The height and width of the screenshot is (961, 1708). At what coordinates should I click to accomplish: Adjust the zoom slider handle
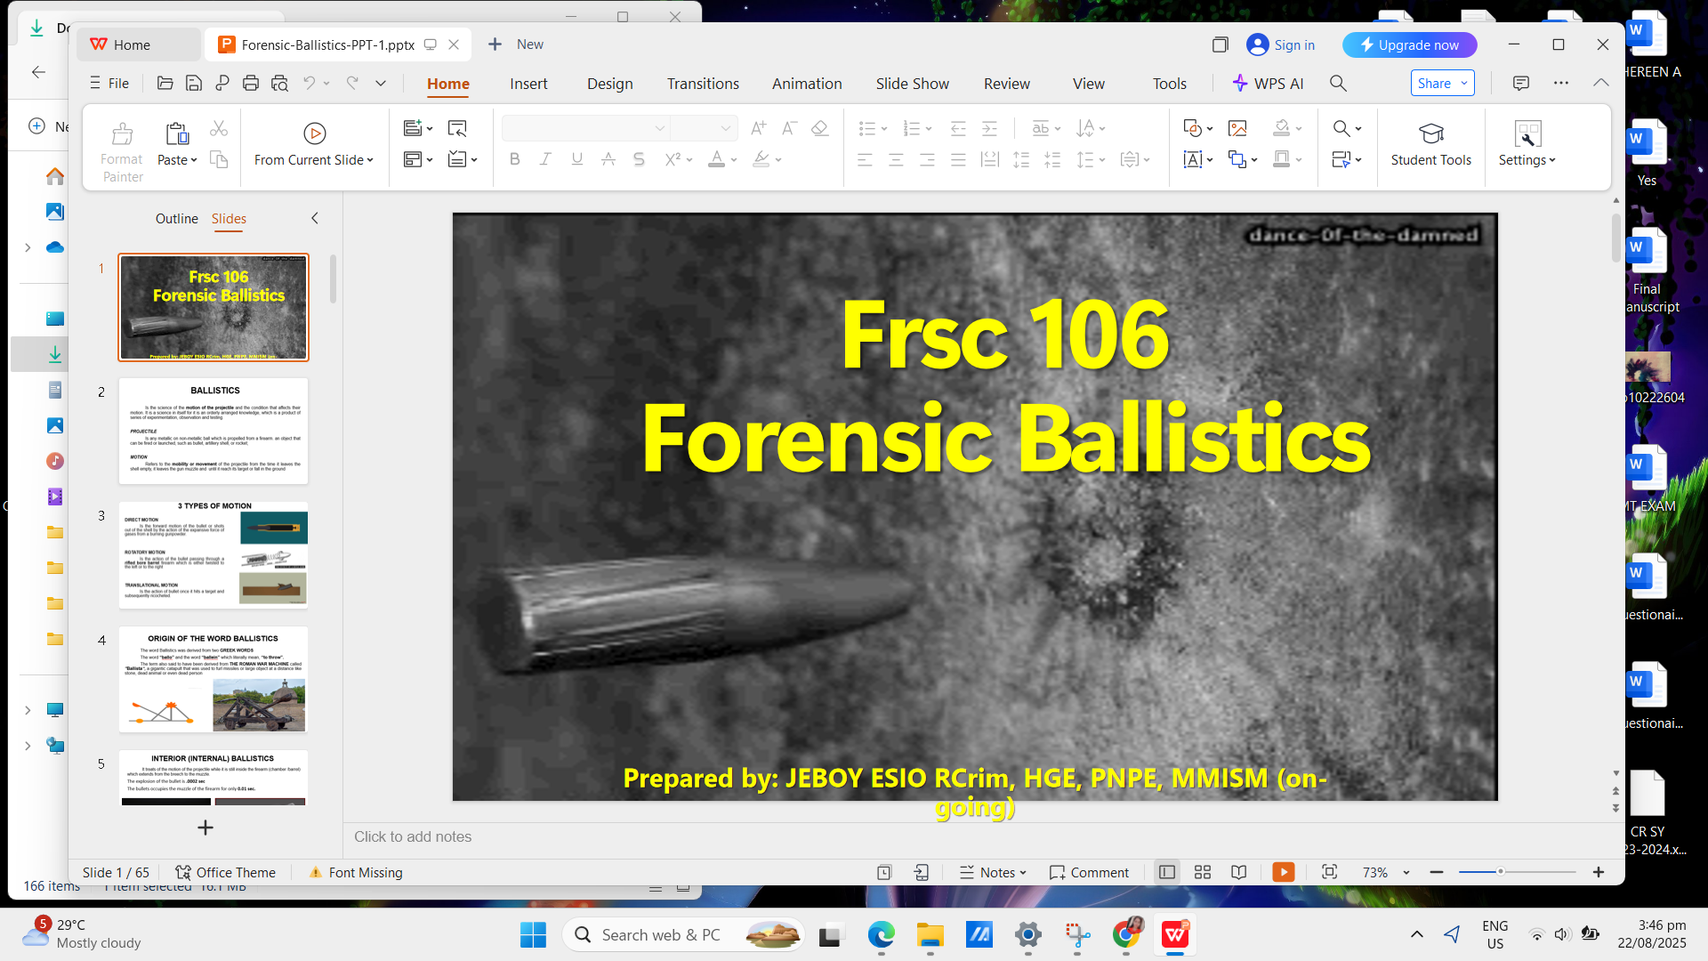[x=1500, y=872]
